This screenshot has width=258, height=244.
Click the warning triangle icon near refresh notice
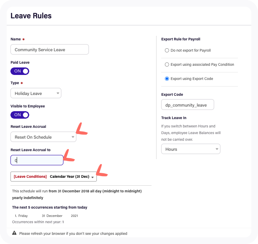(x=14, y=233)
